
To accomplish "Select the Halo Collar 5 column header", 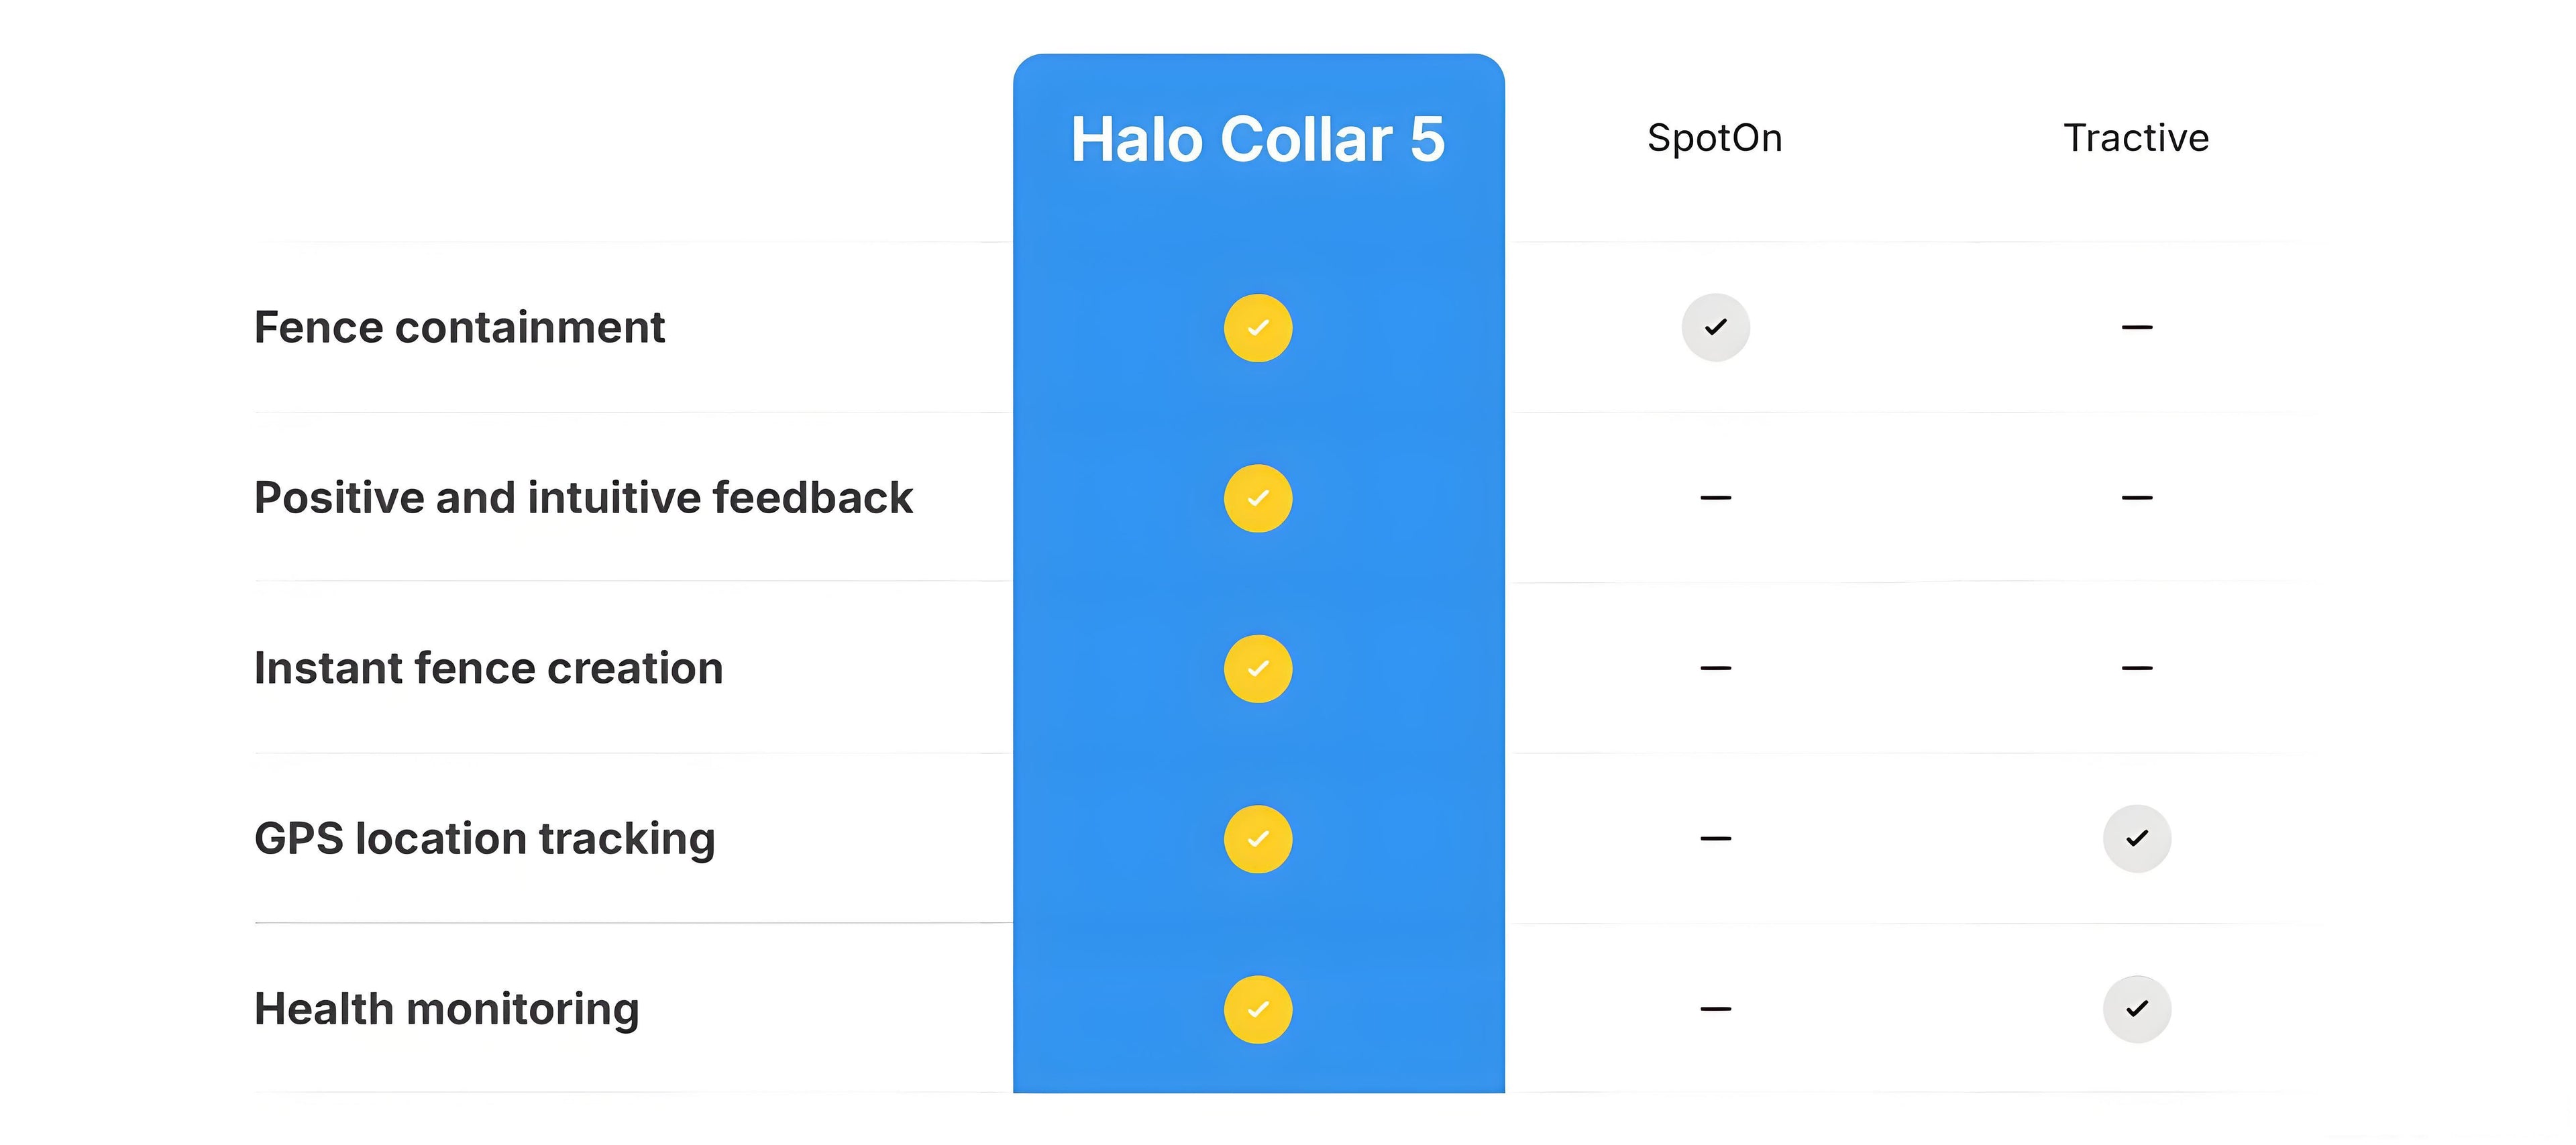I will tap(1257, 139).
